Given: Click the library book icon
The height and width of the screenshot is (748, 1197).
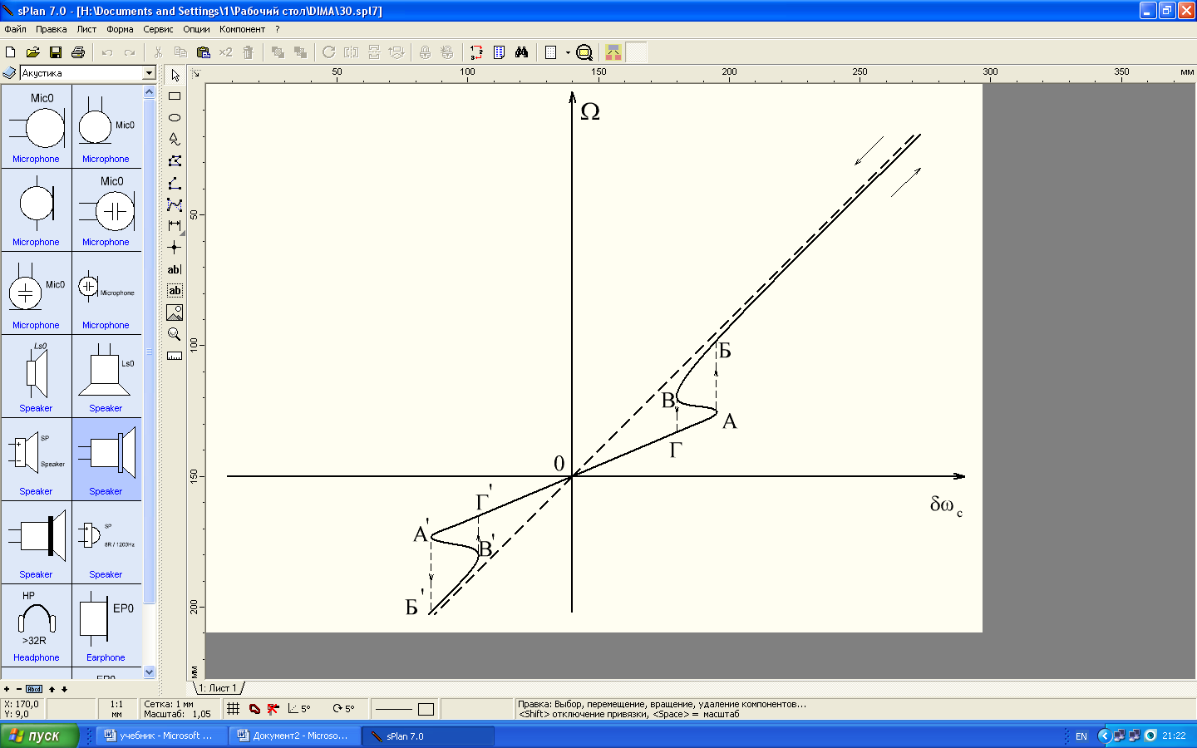Looking at the screenshot, I should coord(9,73).
